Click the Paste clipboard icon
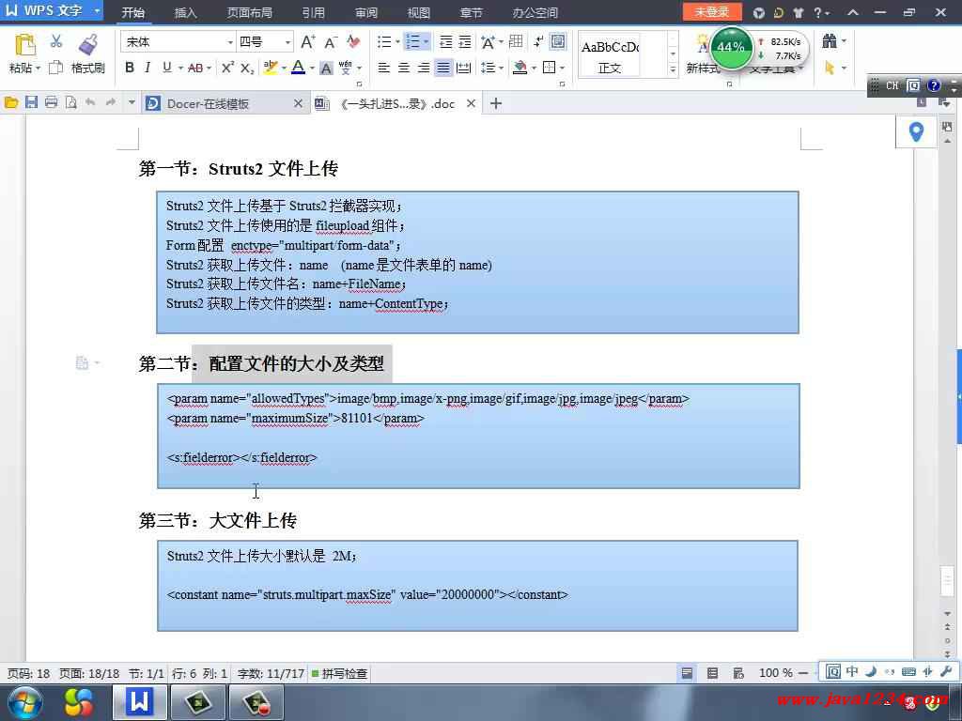 [24, 45]
